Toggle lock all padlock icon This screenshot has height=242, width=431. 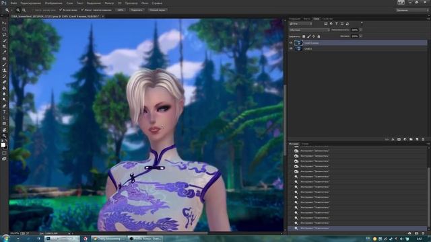pos(319,36)
